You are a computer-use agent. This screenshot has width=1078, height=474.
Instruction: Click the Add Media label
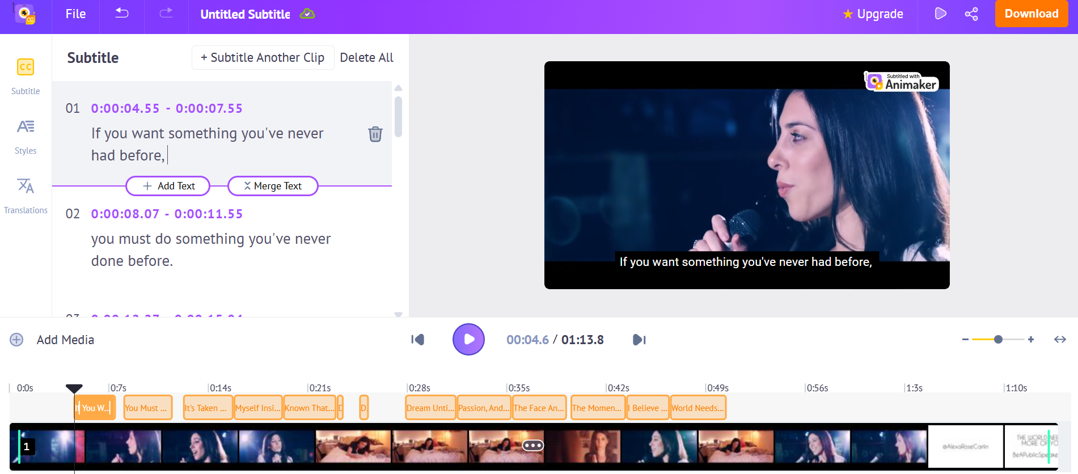point(65,340)
